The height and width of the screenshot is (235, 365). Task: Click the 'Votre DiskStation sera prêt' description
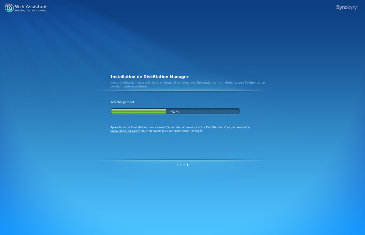(187, 84)
